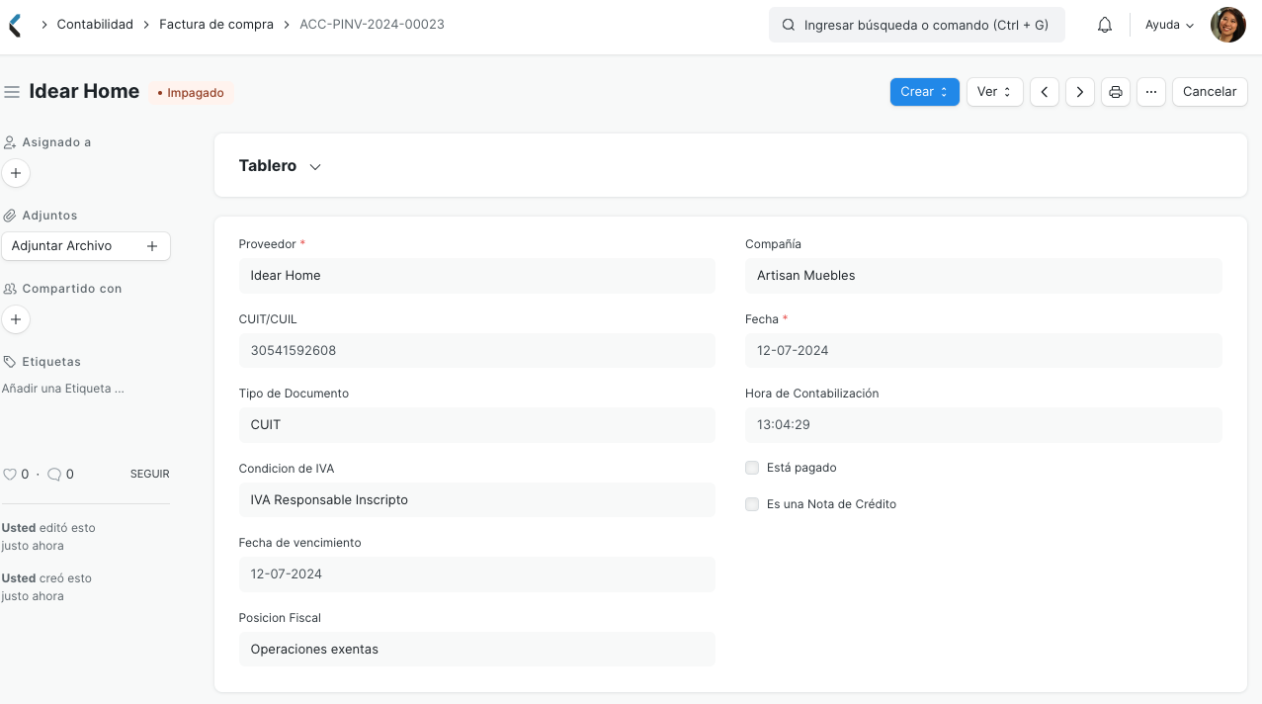Focus the search or command bar
This screenshot has width=1262, height=704.
click(917, 25)
